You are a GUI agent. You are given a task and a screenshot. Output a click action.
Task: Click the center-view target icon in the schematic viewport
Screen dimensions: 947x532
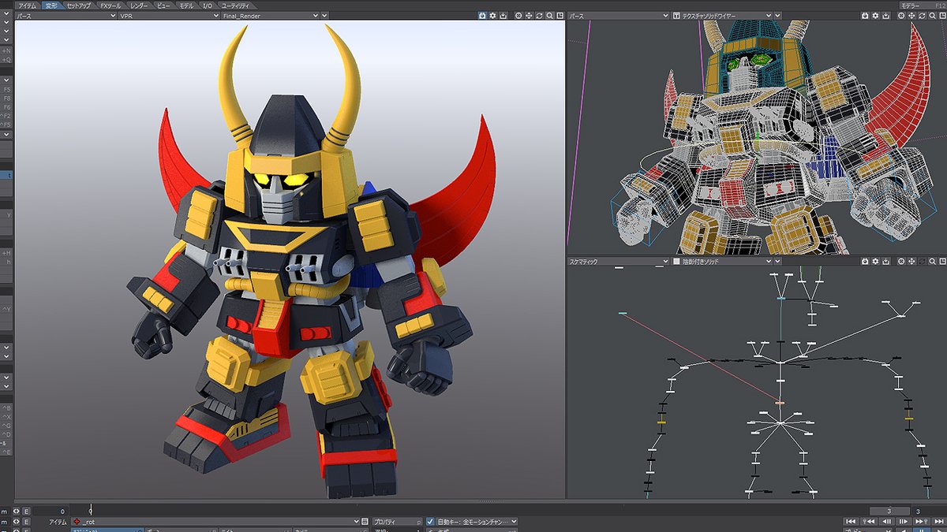901,261
